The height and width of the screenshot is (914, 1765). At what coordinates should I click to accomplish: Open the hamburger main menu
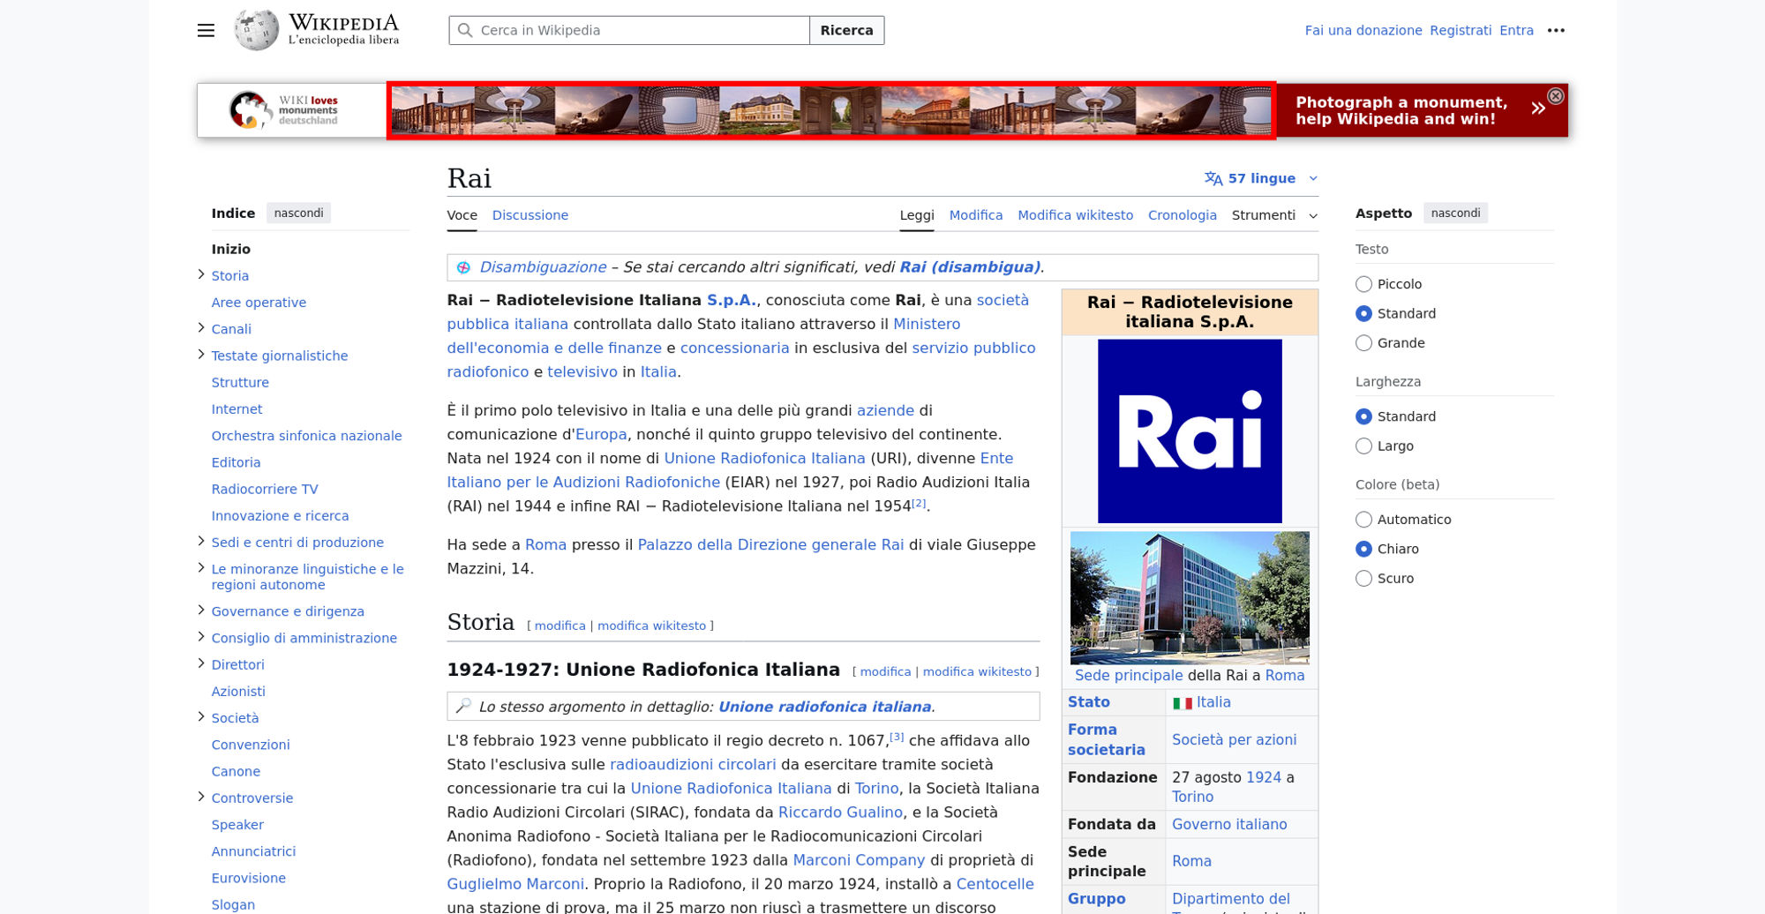coord(206,30)
